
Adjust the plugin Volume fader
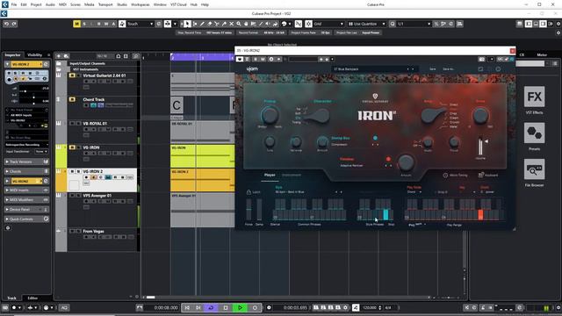pyautogui.click(x=480, y=147)
